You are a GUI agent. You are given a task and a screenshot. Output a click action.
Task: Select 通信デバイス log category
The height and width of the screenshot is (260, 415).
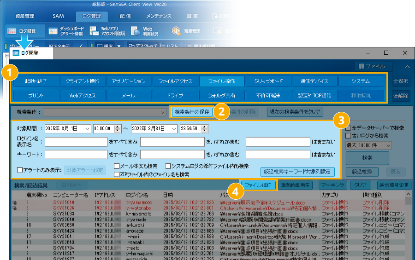coord(314,81)
